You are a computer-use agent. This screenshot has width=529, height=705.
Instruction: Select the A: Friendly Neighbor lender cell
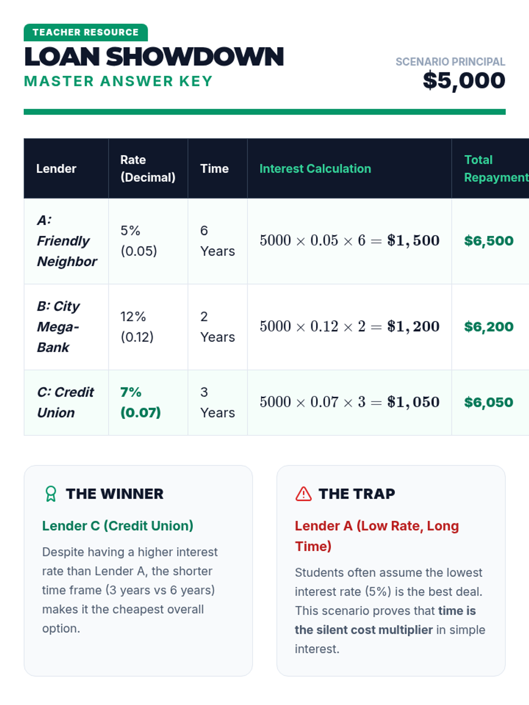[x=66, y=241]
